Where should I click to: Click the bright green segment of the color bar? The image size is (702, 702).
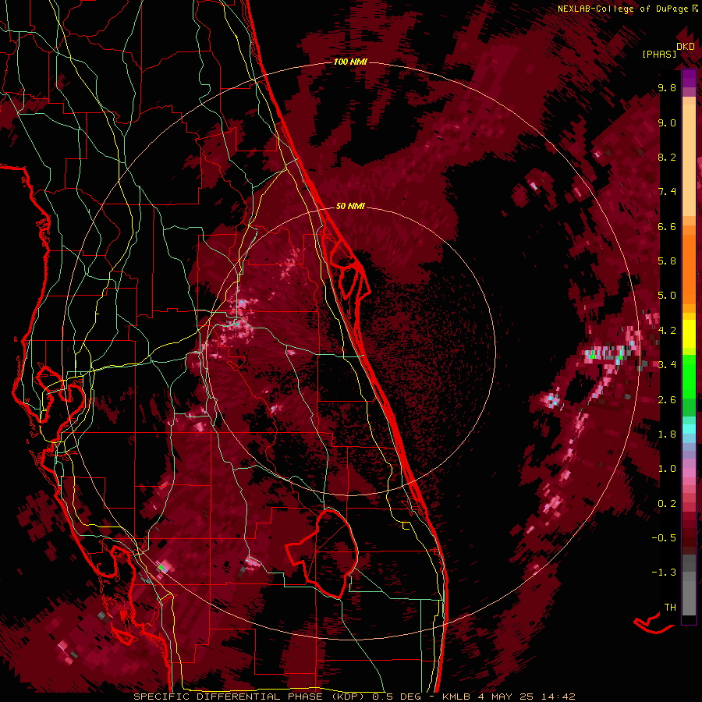pos(689,376)
